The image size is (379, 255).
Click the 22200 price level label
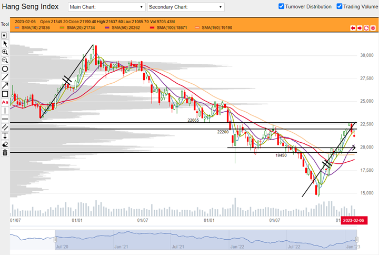pos(223,132)
